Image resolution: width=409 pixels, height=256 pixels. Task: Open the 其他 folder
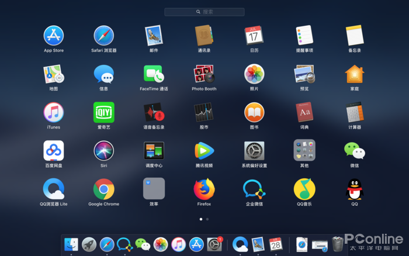[x=304, y=150]
